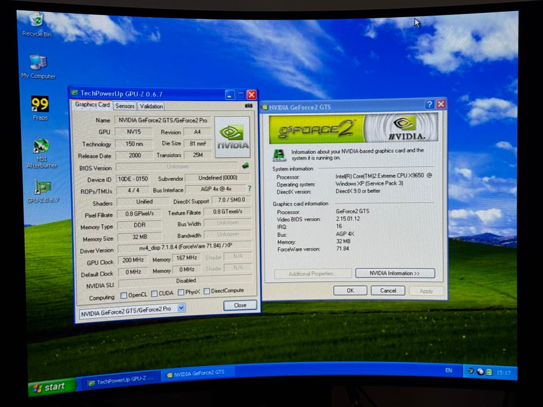The width and height of the screenshot is (543, 407).
Task: Click the Driver Version field
Action: pyautogui.click(x=184, y=246)
